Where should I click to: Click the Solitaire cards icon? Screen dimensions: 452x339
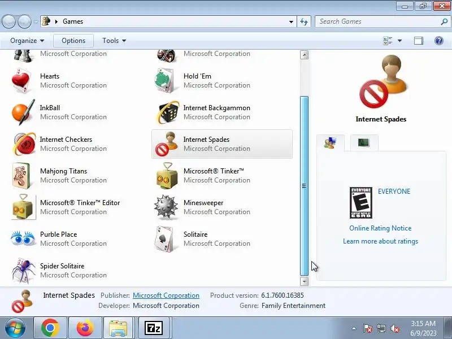(164, 238)
